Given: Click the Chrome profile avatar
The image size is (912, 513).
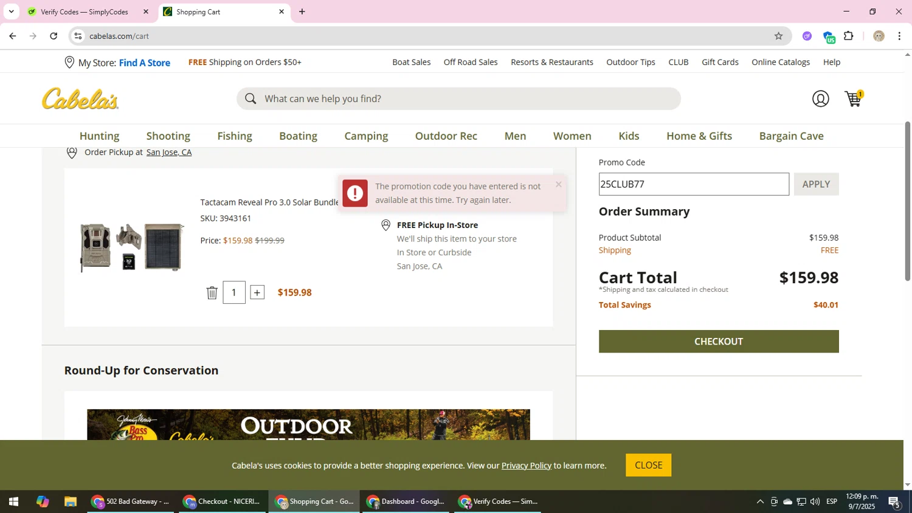Looking at the screenshot, I should tap(879, 36).
